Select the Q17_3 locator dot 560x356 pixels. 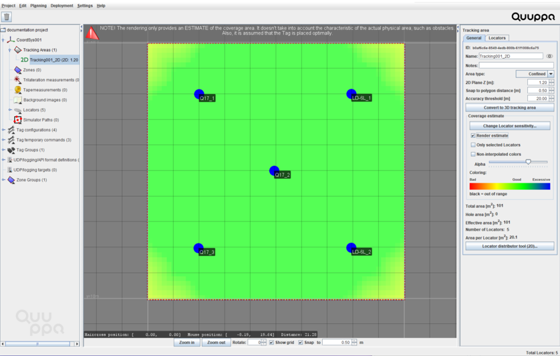click(x=198, y=248)
